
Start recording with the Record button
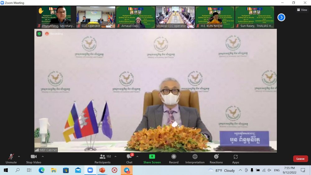click(174, 159)
